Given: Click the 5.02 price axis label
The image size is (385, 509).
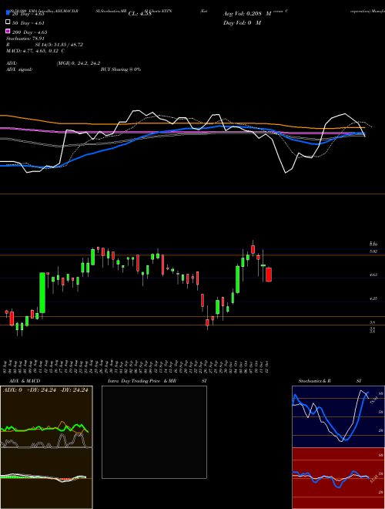Looking at the screenshot, I should (x=373, y=251).
